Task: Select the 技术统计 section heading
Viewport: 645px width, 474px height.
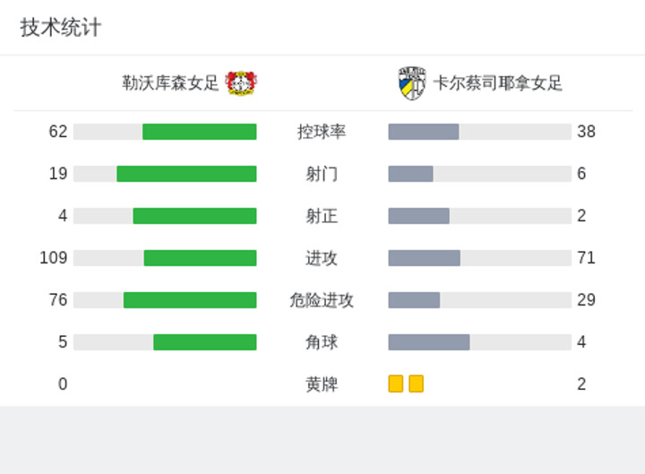Action: point(61,28)
